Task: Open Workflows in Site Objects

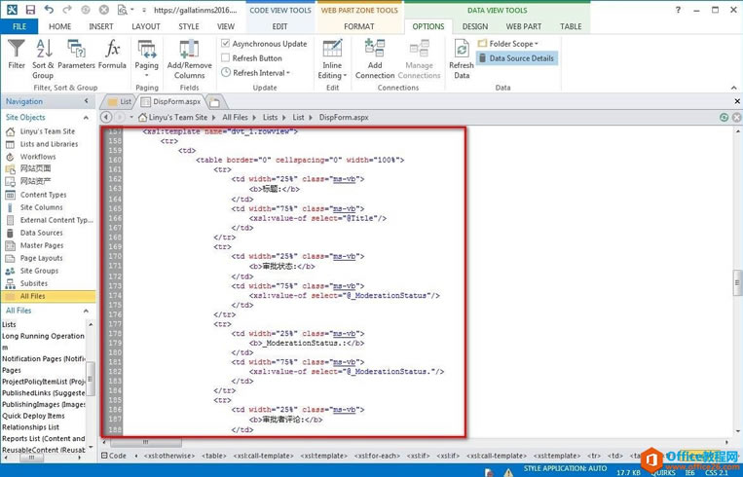Action: click(38, 157)
